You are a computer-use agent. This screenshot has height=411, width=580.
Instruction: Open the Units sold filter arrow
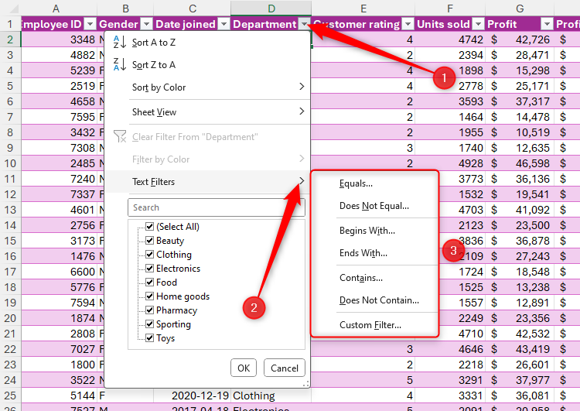coord(477,24)
